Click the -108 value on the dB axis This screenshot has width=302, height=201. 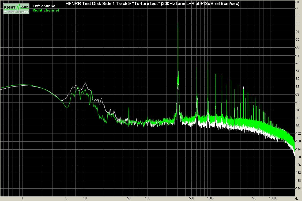point(298,141)
